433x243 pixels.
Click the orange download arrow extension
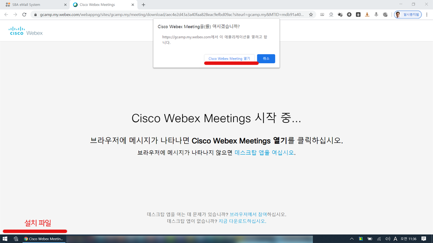[x=367, y=15]
